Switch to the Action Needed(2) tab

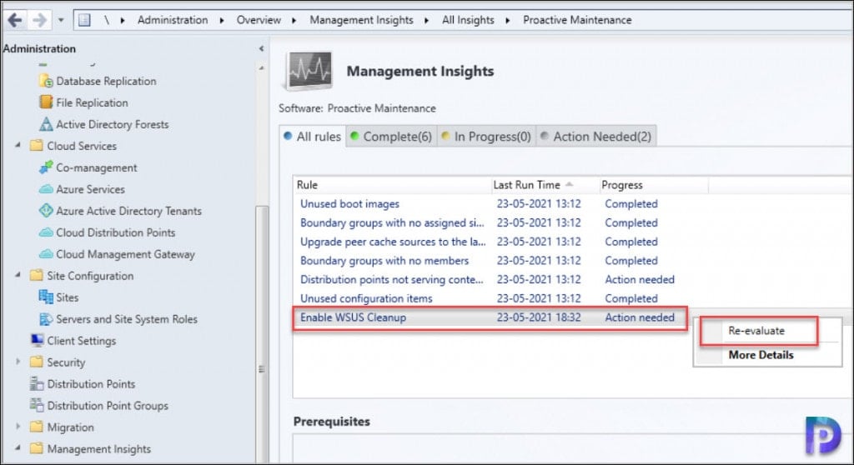pyautogui.click(x=596, y=136)
